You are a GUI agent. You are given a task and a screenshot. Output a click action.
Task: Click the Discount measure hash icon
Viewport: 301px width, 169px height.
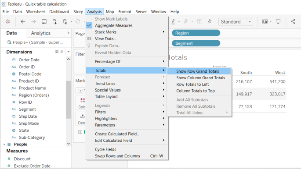tap(9, 158)
